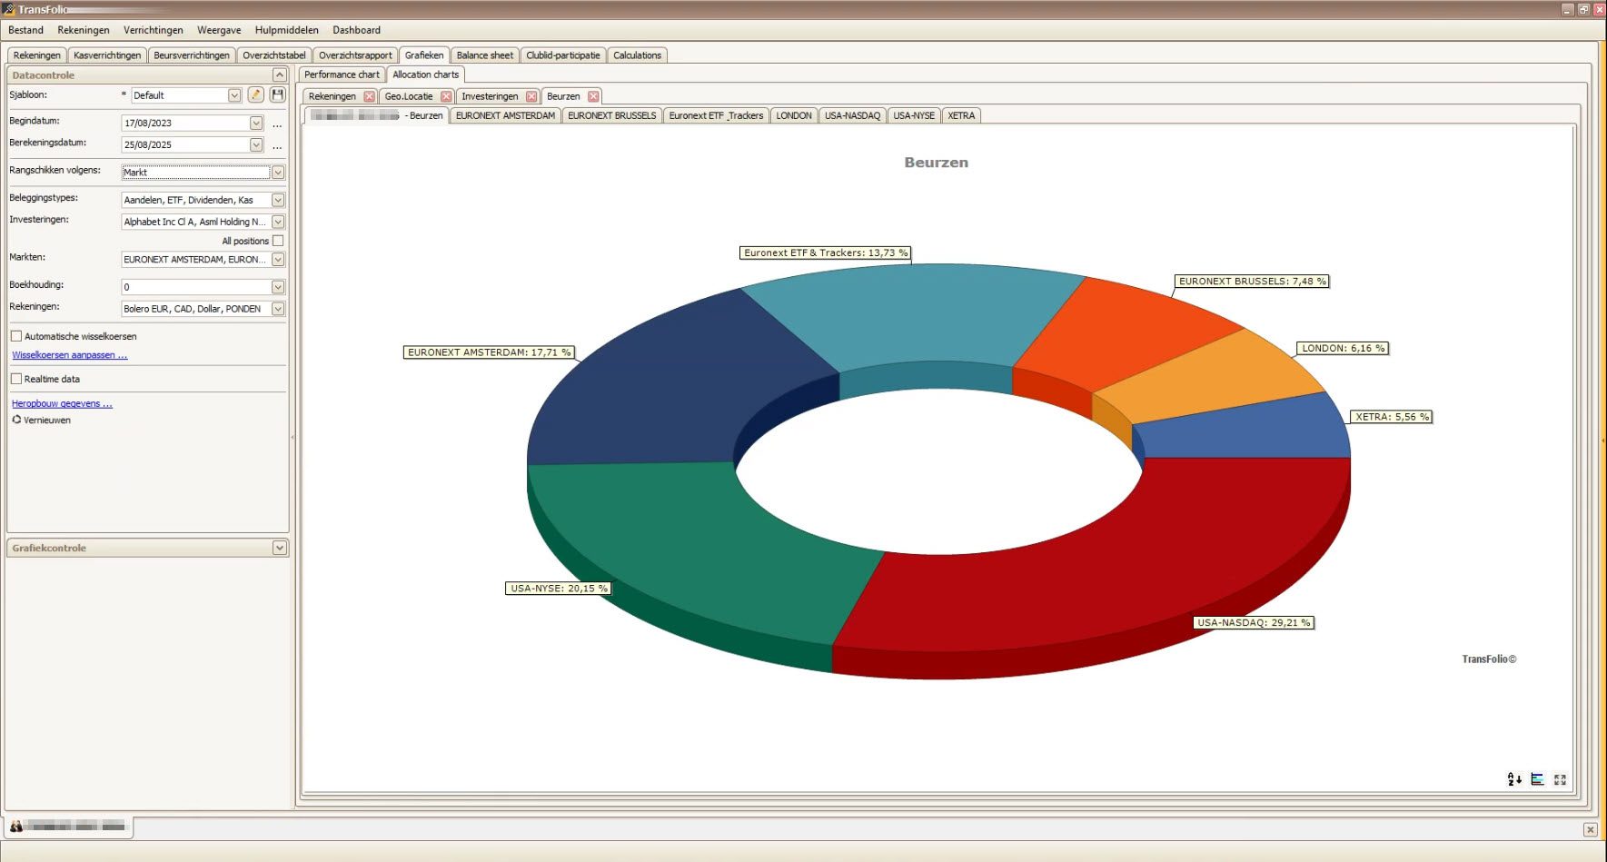Expand the Grafiekcontrole panel

279,548
